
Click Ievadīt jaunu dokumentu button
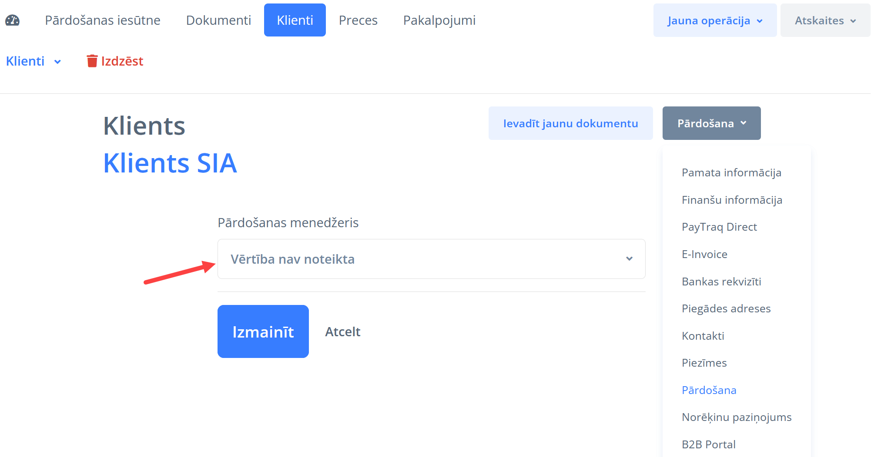pos(570,123)
